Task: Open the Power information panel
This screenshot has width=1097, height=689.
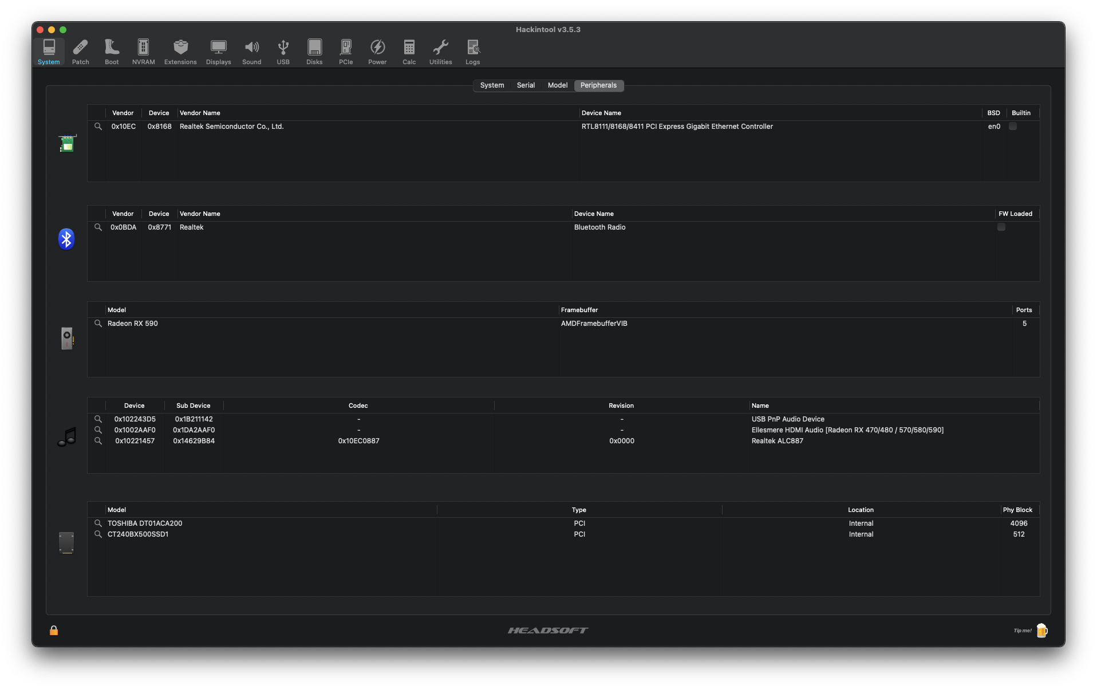Action: 377,52
